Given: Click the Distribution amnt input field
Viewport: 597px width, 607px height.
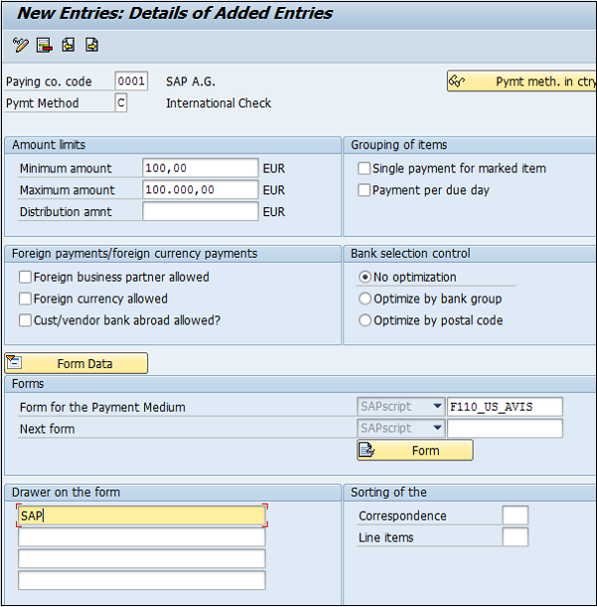Looking at the screenshot, I should (x=200, y=212).
